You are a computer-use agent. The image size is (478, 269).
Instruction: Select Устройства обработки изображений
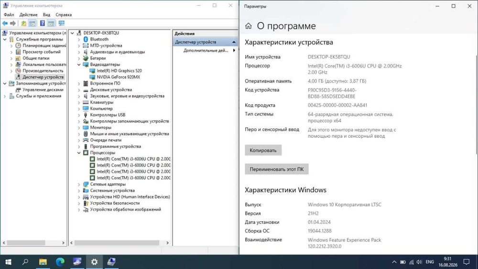coord(125,210)
